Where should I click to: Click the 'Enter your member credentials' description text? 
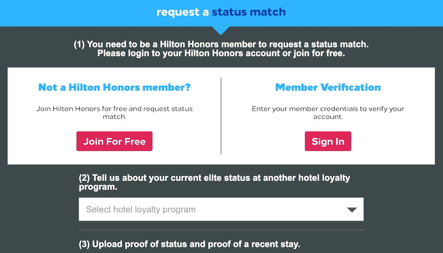click(x=328, y=113)
